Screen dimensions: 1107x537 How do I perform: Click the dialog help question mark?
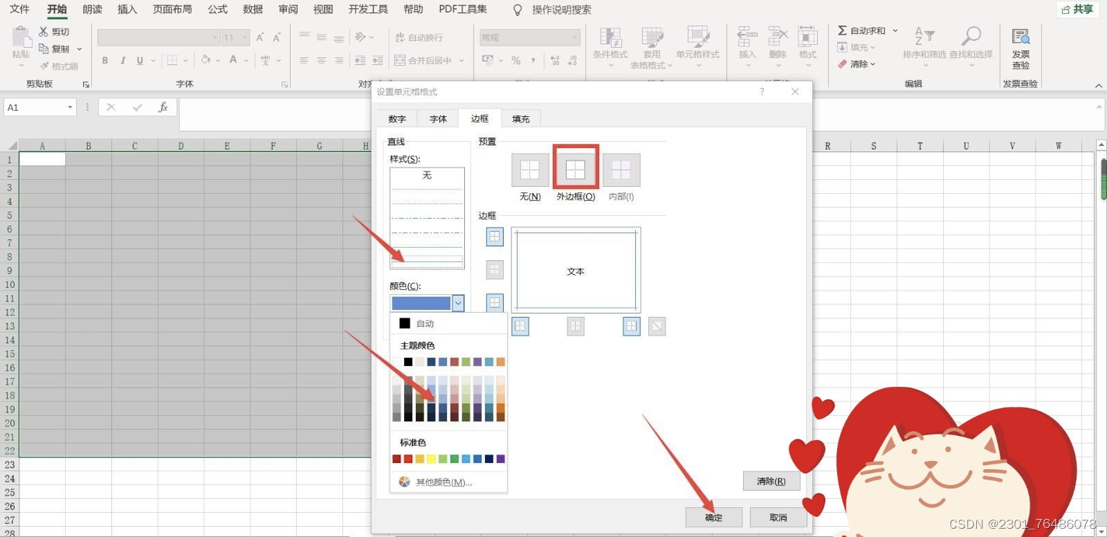(x=762, y=91)
